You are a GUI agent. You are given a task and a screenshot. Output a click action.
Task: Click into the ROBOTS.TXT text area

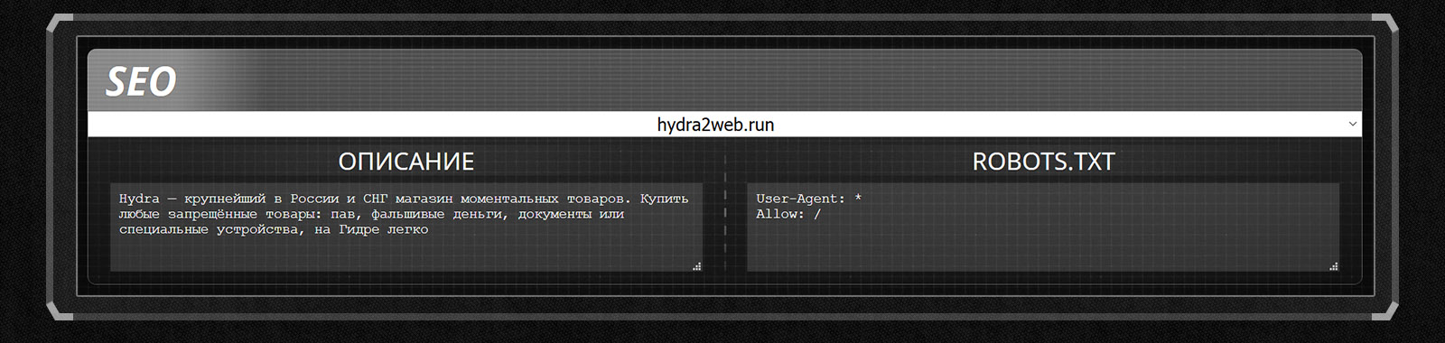[x=1043, y=227]
